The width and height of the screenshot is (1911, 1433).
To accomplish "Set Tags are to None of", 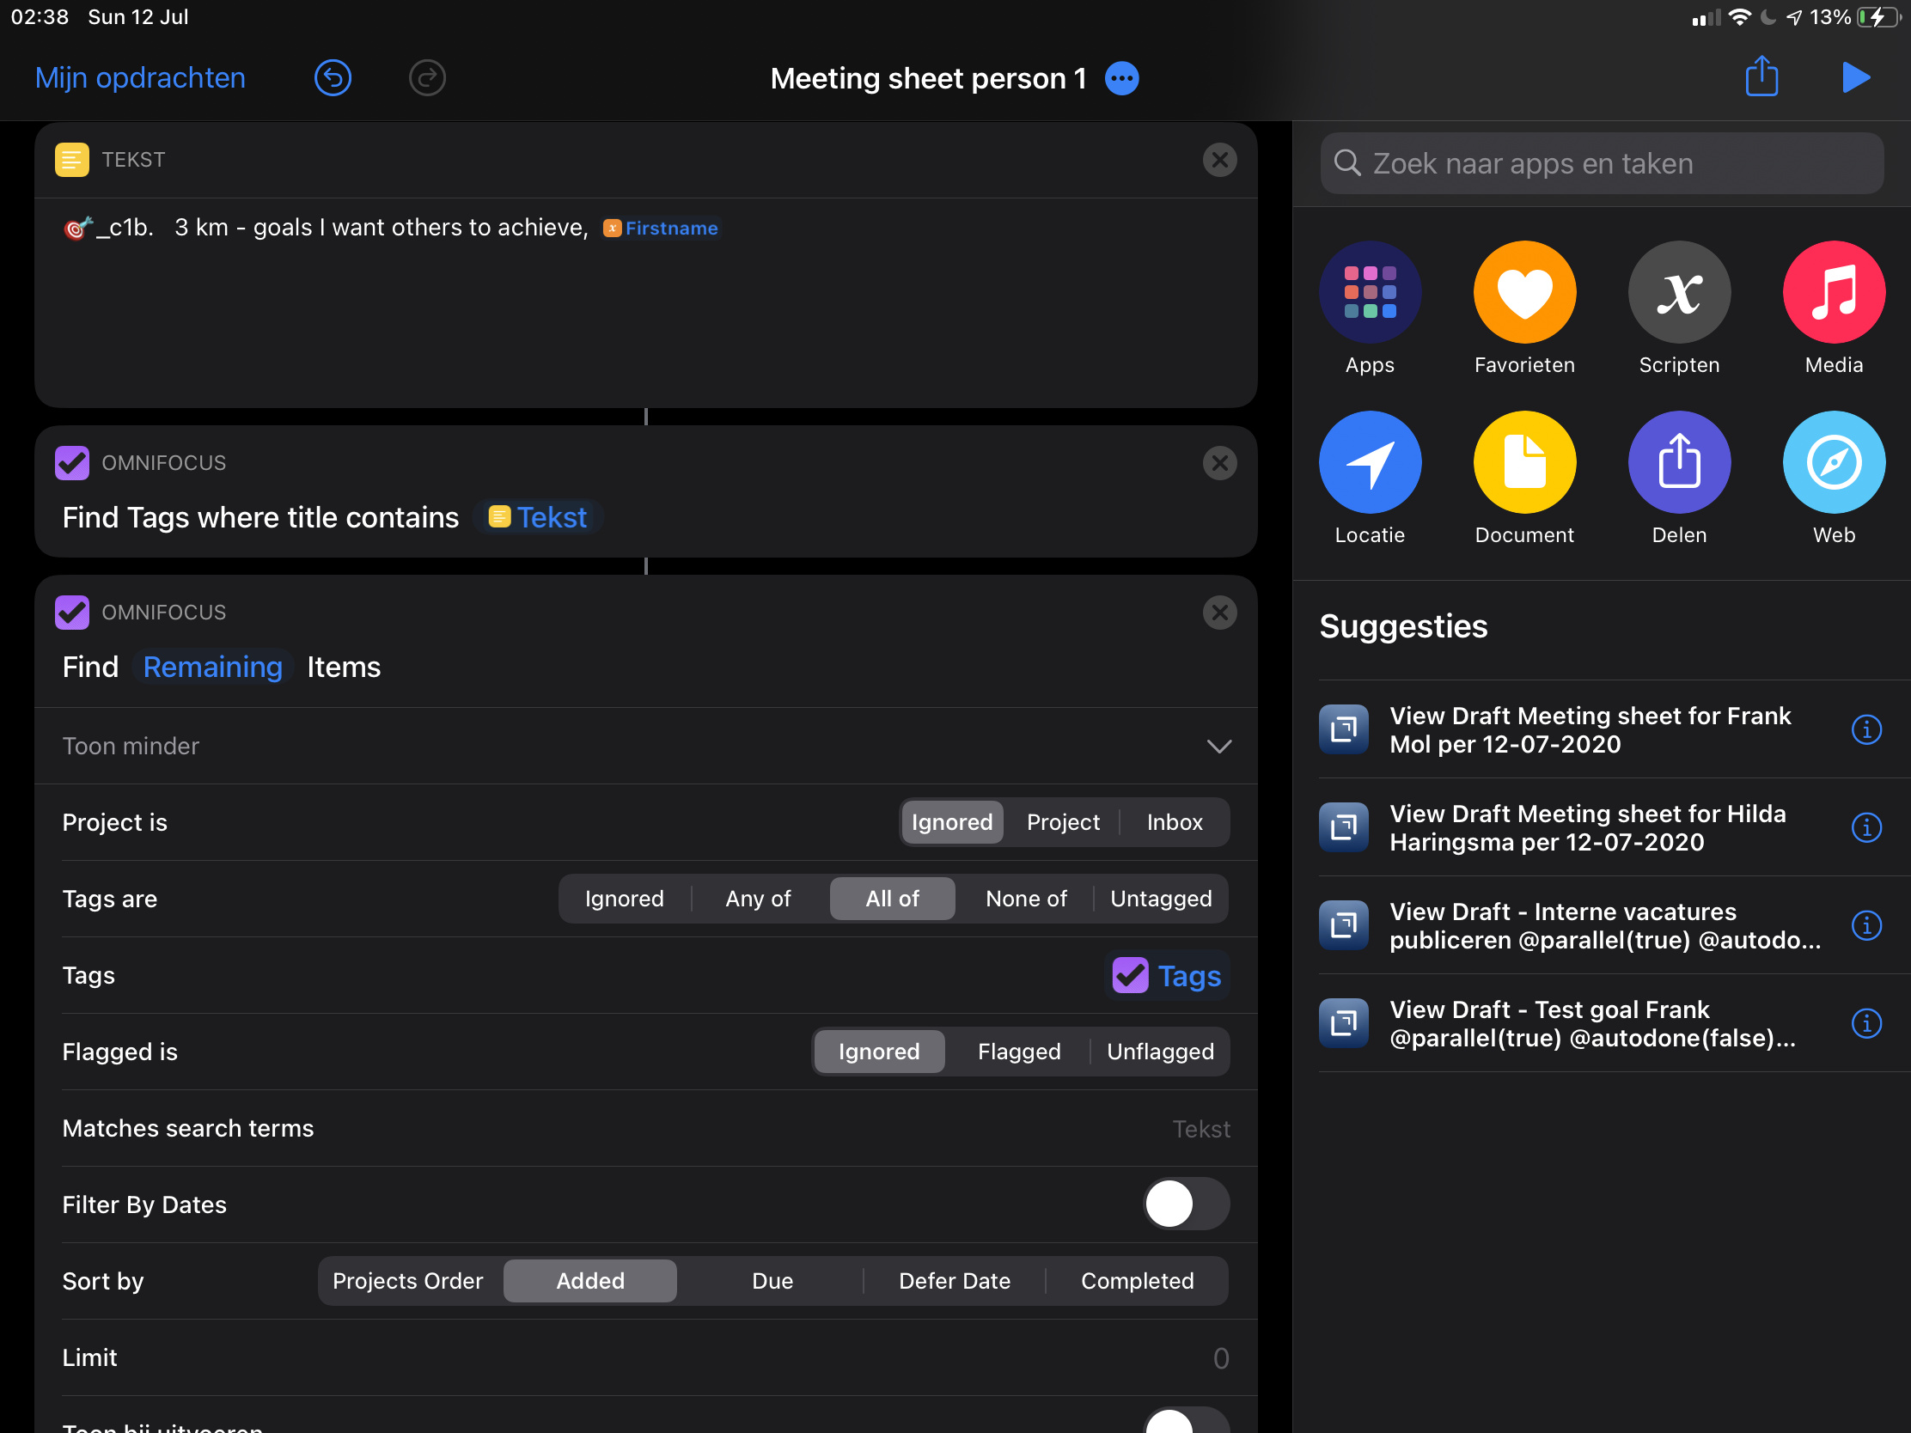I will pos(1025,899).
